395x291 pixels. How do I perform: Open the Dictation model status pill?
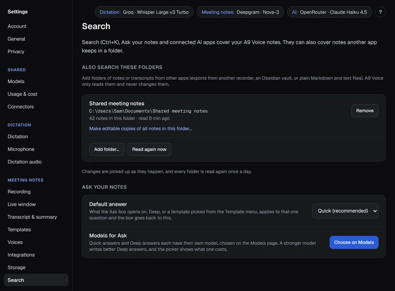144,12
